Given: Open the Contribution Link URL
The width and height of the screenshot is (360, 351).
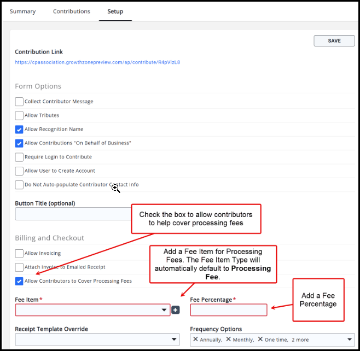Looking at the screenshot, I should (97, 62).
